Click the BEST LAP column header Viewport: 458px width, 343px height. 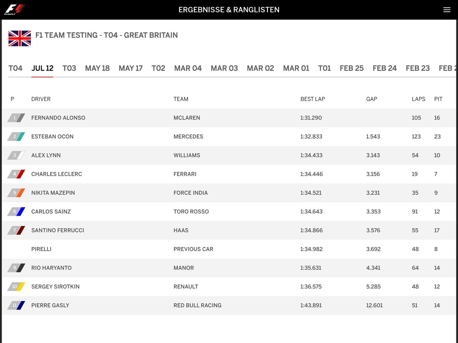313,99
